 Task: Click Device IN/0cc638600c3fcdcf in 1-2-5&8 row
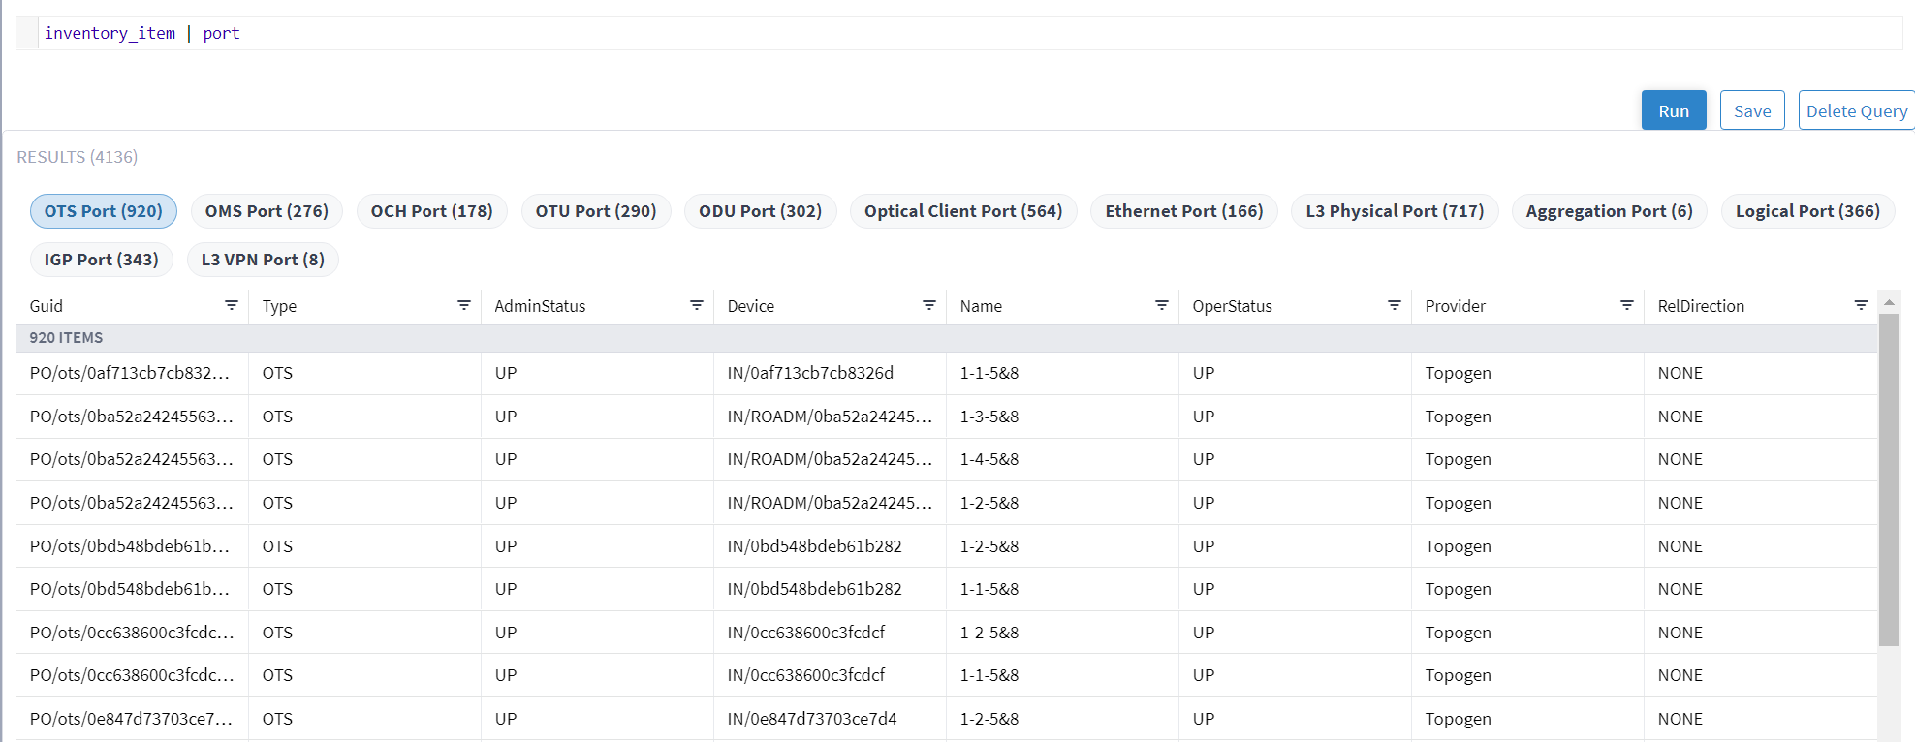[x=830, y=633]
